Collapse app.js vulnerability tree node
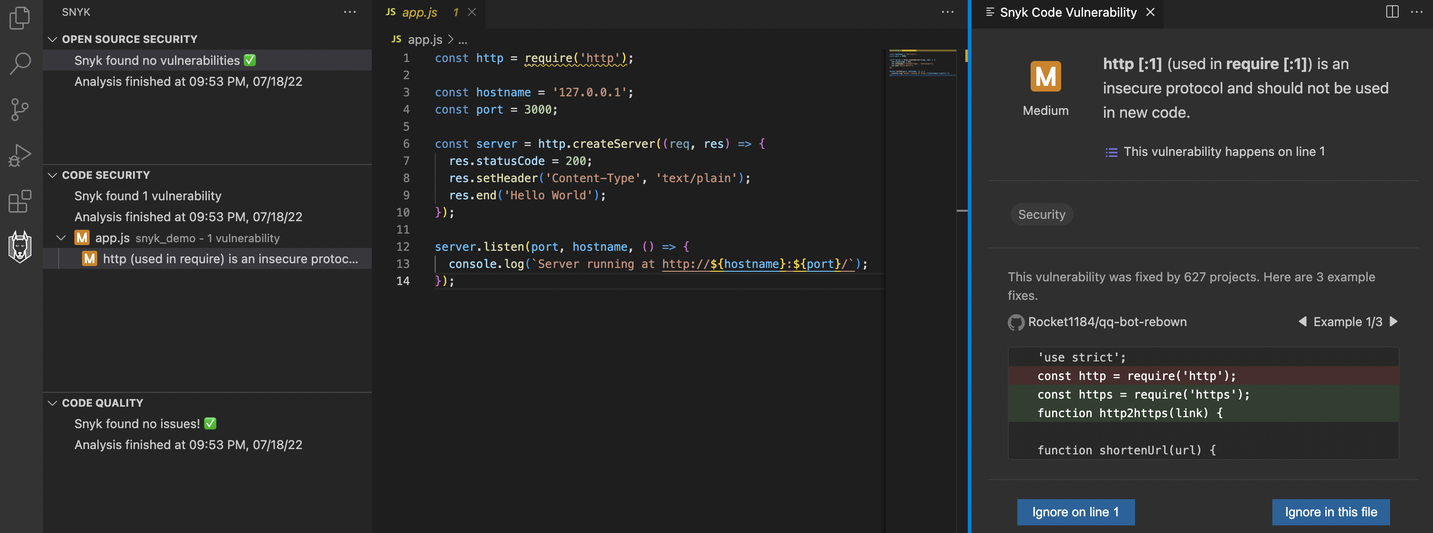 [x=61, y=238]
